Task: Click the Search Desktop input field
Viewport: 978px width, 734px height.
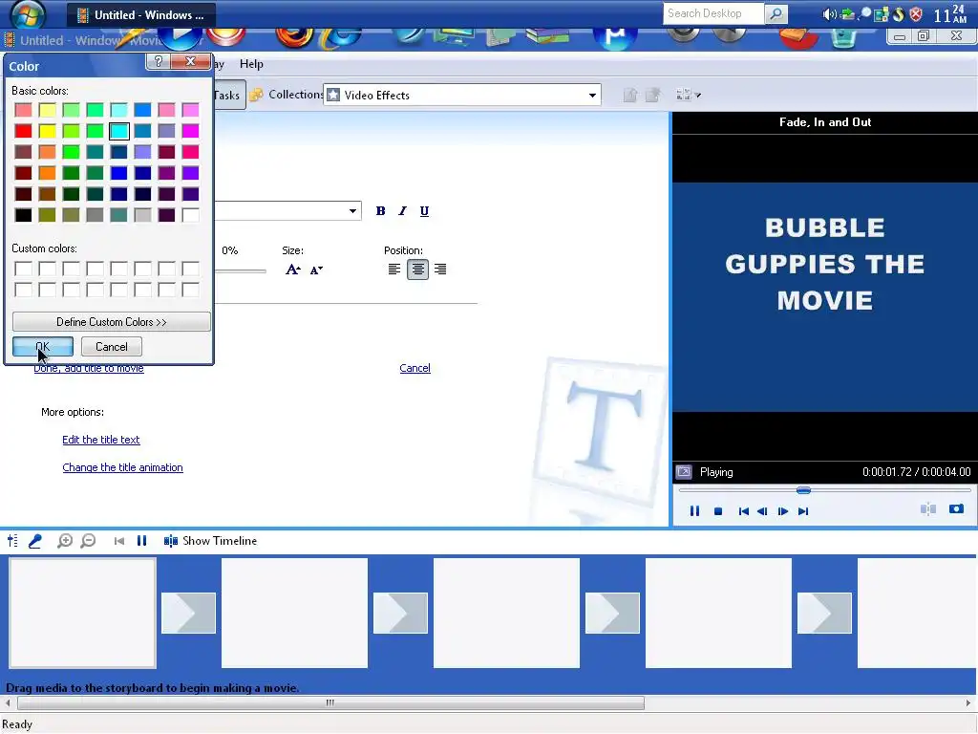Action: [x=714, y=13]
